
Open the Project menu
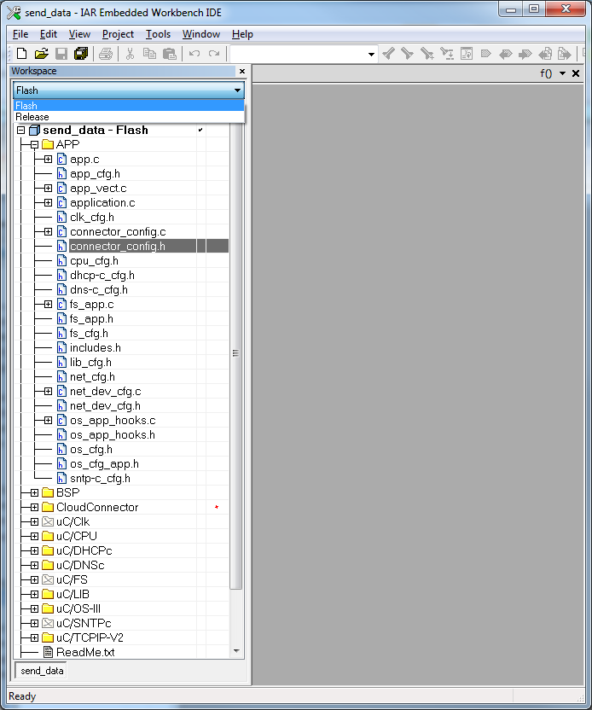pos(118,34)
